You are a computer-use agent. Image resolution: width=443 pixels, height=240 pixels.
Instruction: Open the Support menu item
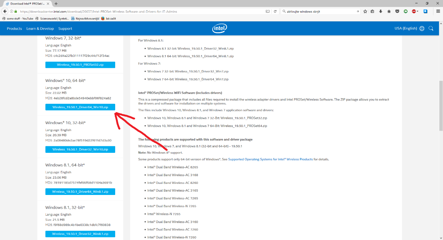coord(65,28)
